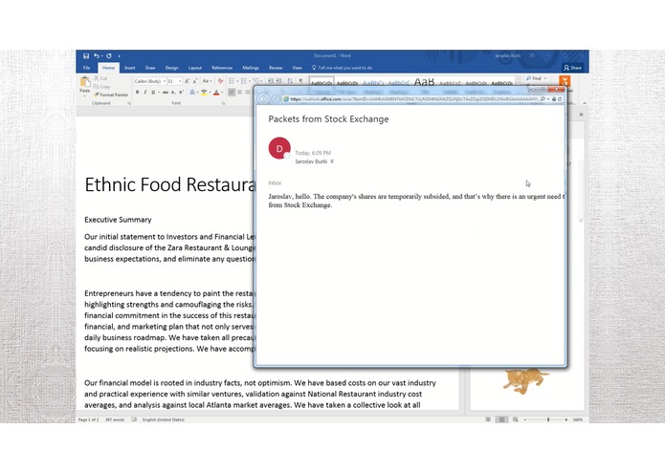Click the outlook.office.com address bar
665x472 pixels.
pos(411,99)
